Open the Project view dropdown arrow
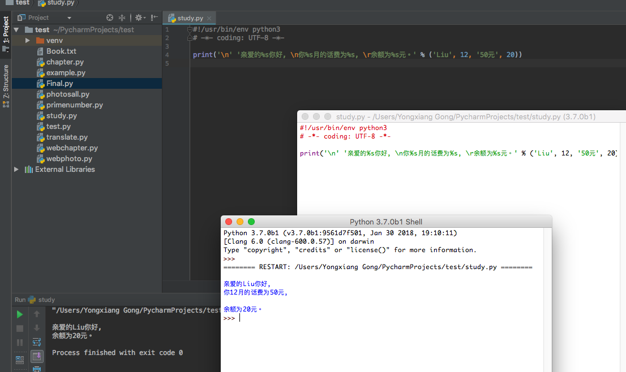Image resolution: width=626 pixels, height=372 pixels. click(69, 18)
